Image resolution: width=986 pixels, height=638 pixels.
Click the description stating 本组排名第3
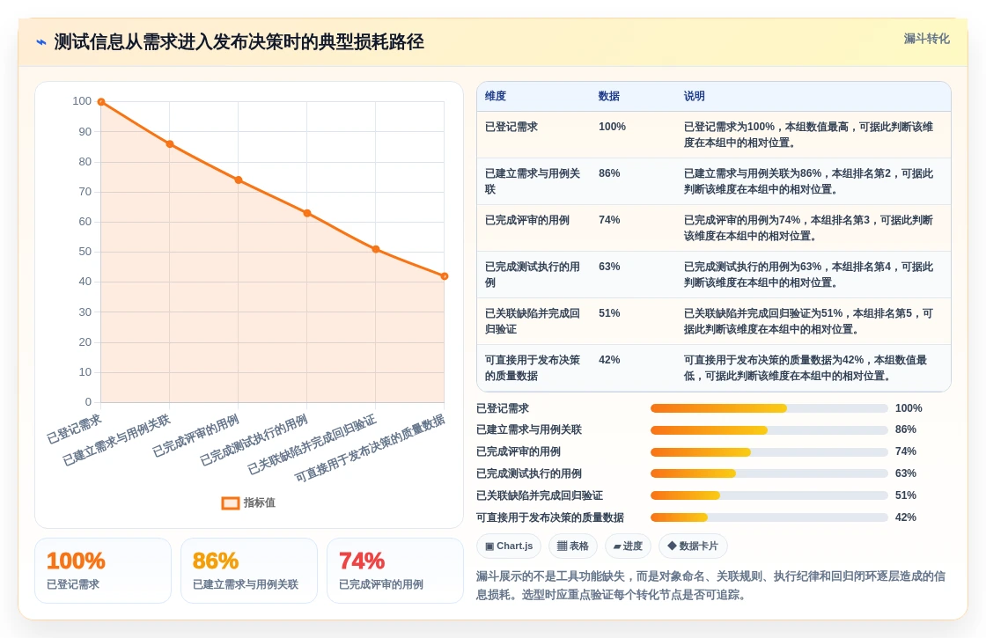809,228
